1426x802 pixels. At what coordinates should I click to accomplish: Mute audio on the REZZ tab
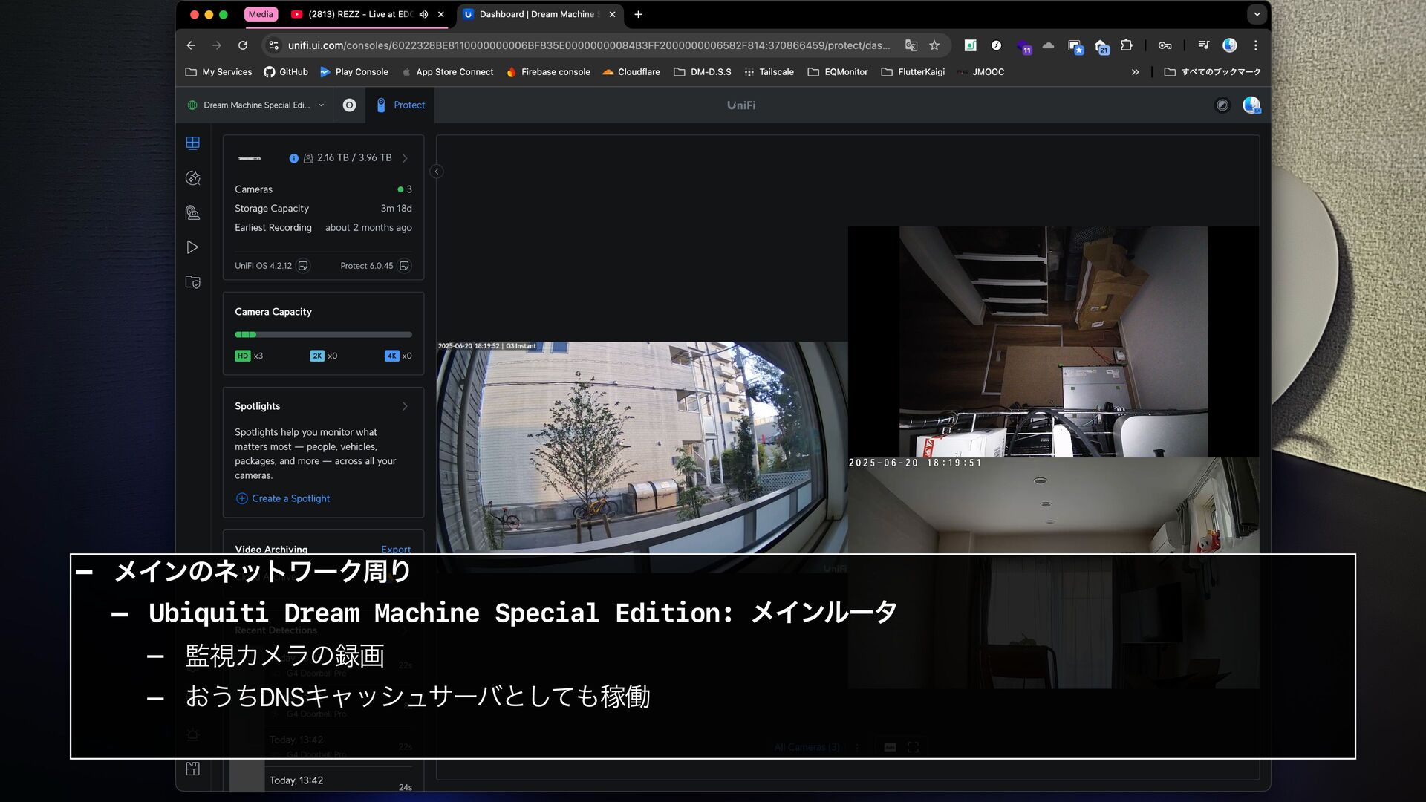pos(423,14)
